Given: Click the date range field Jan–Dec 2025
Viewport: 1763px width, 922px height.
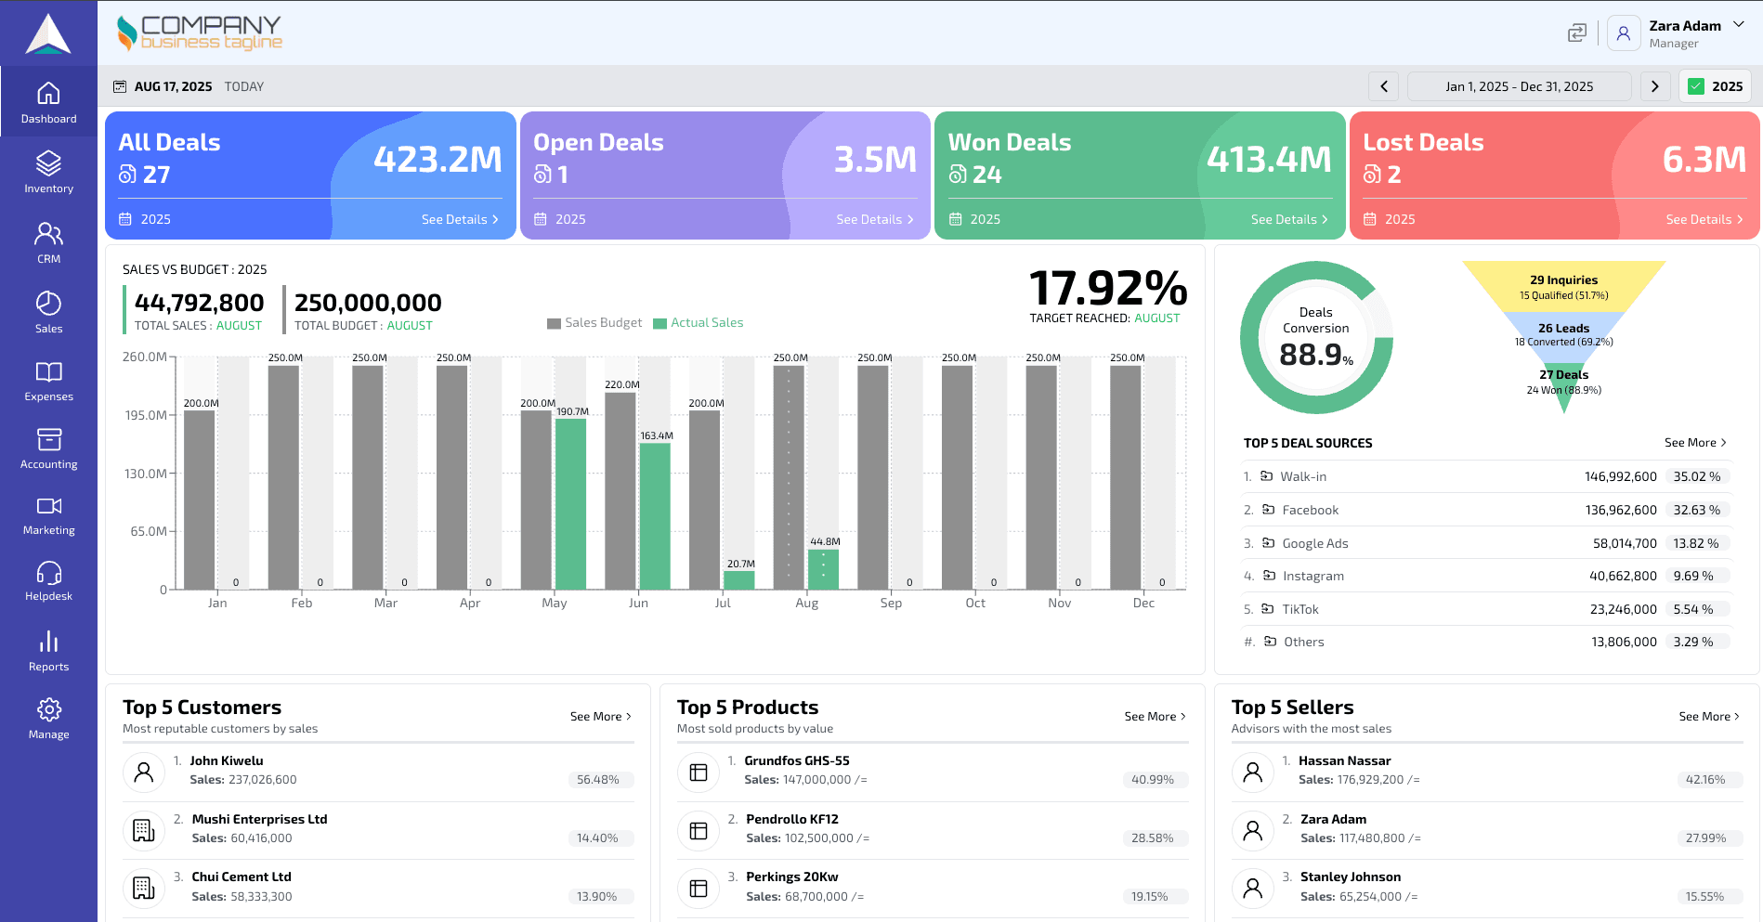Looking at the screenshot, I should 1519,86.
